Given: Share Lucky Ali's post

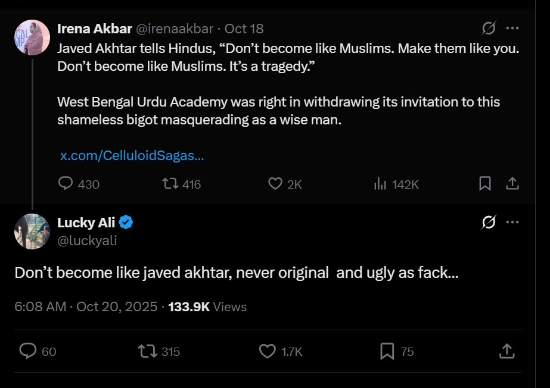Looking at the screenshot, I should 507,351.
